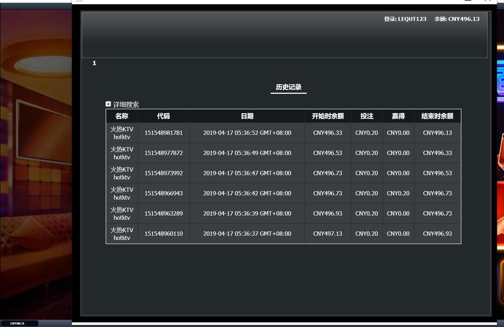Click the CNY0.20 bet amount in row 151548973992
Viewport: 504px width, 327px height.
(367, 173)
